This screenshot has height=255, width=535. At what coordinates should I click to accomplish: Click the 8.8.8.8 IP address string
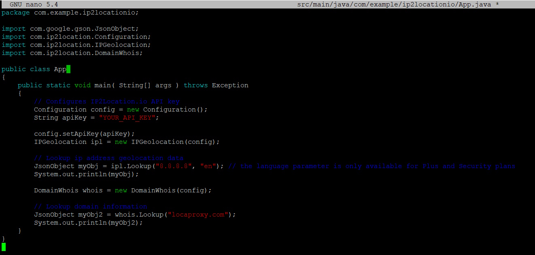coord(174,166)
